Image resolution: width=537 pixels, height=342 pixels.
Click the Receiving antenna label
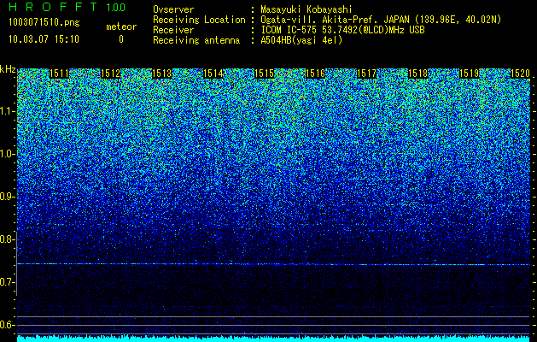(x=196, y=40)
